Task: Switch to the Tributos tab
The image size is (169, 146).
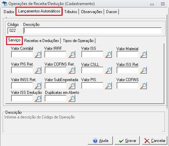Action: tap(71, 12)
